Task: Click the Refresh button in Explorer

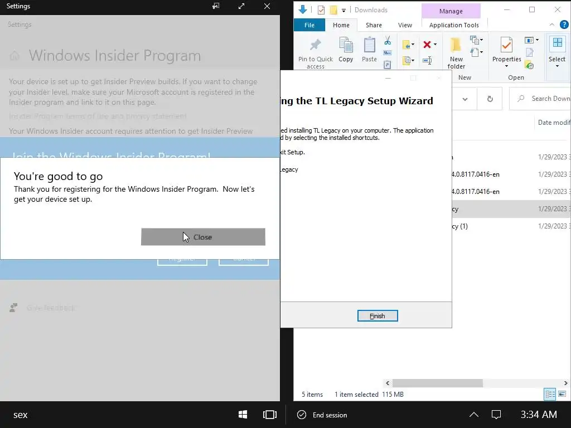Action: 490,99
